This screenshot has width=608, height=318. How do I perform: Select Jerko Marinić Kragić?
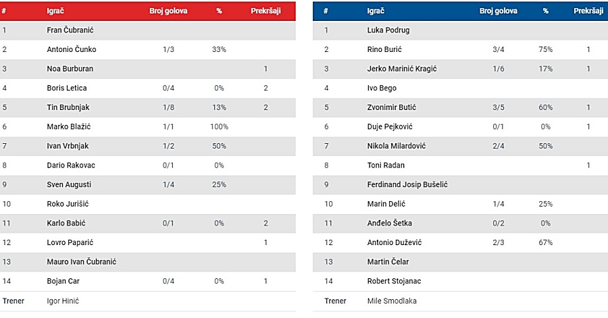coord(402,69)
